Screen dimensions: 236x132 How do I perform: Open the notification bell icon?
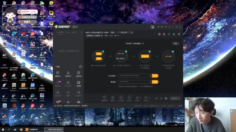(174, 34)
